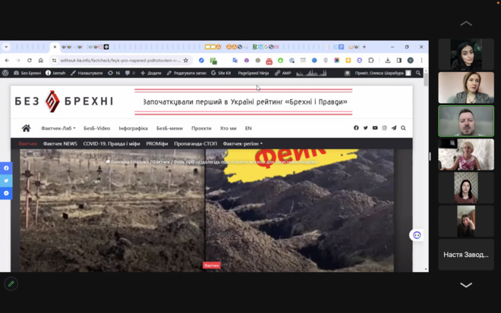Image resolution: width=501 pixels, height=313 pixels.
Task: Click the home icon in site navigation
Action: pyautogui.click(x=26, y=128)
